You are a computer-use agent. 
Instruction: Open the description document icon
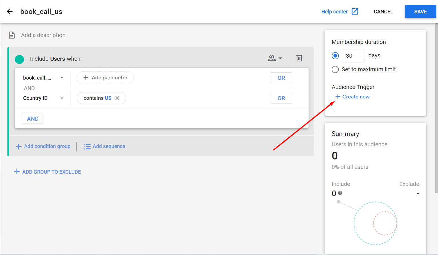[11, 35]
